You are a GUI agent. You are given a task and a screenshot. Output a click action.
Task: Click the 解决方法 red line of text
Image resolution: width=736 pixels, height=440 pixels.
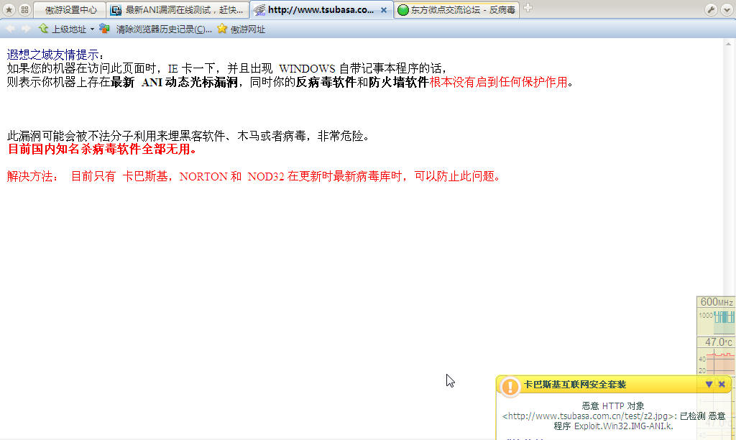pyautogui.click(x=254, y=177)
